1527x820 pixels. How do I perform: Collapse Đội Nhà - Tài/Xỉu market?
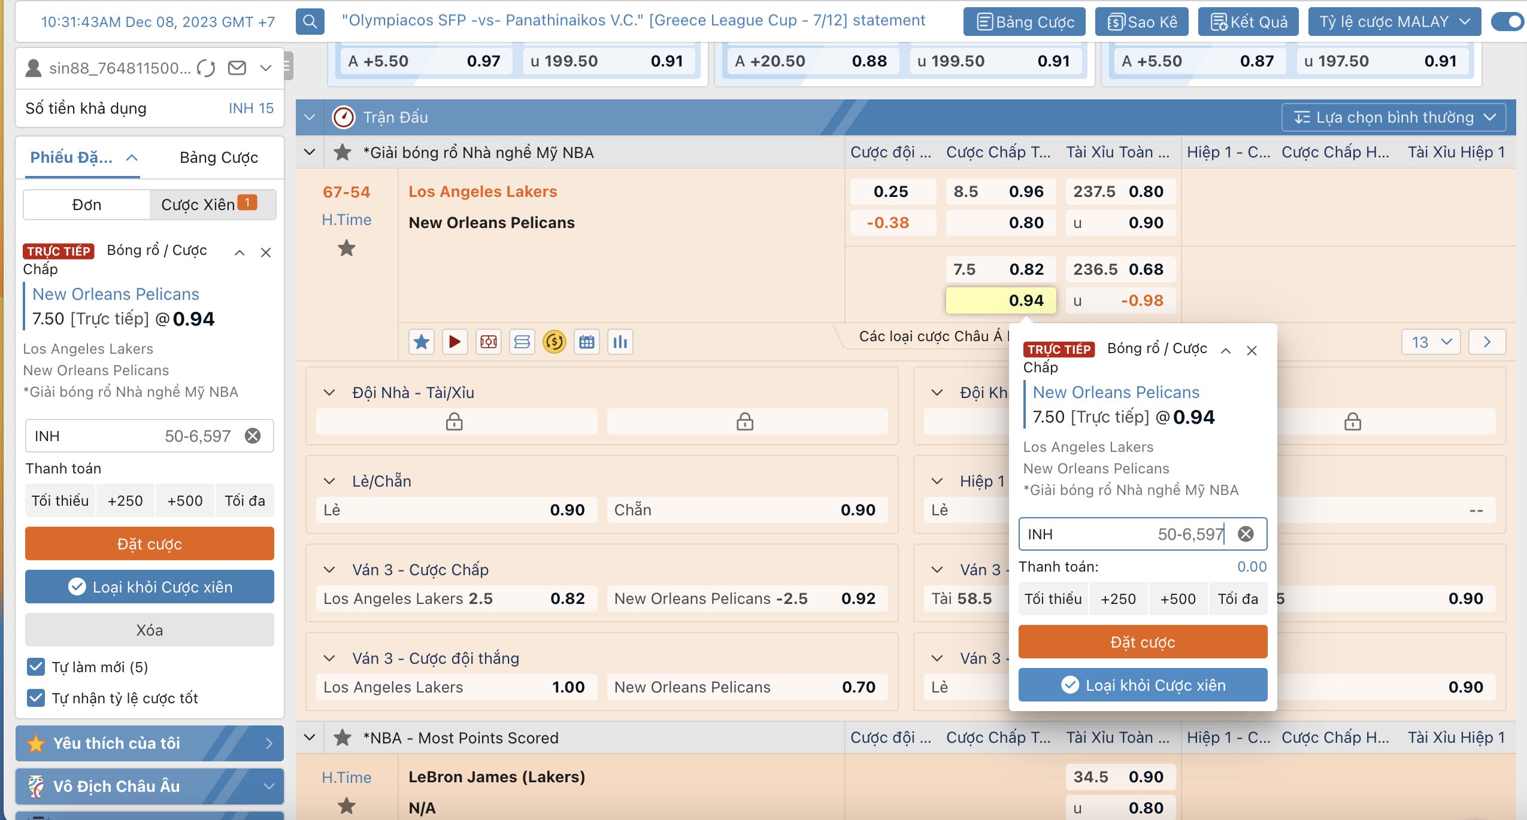point(329,393)
